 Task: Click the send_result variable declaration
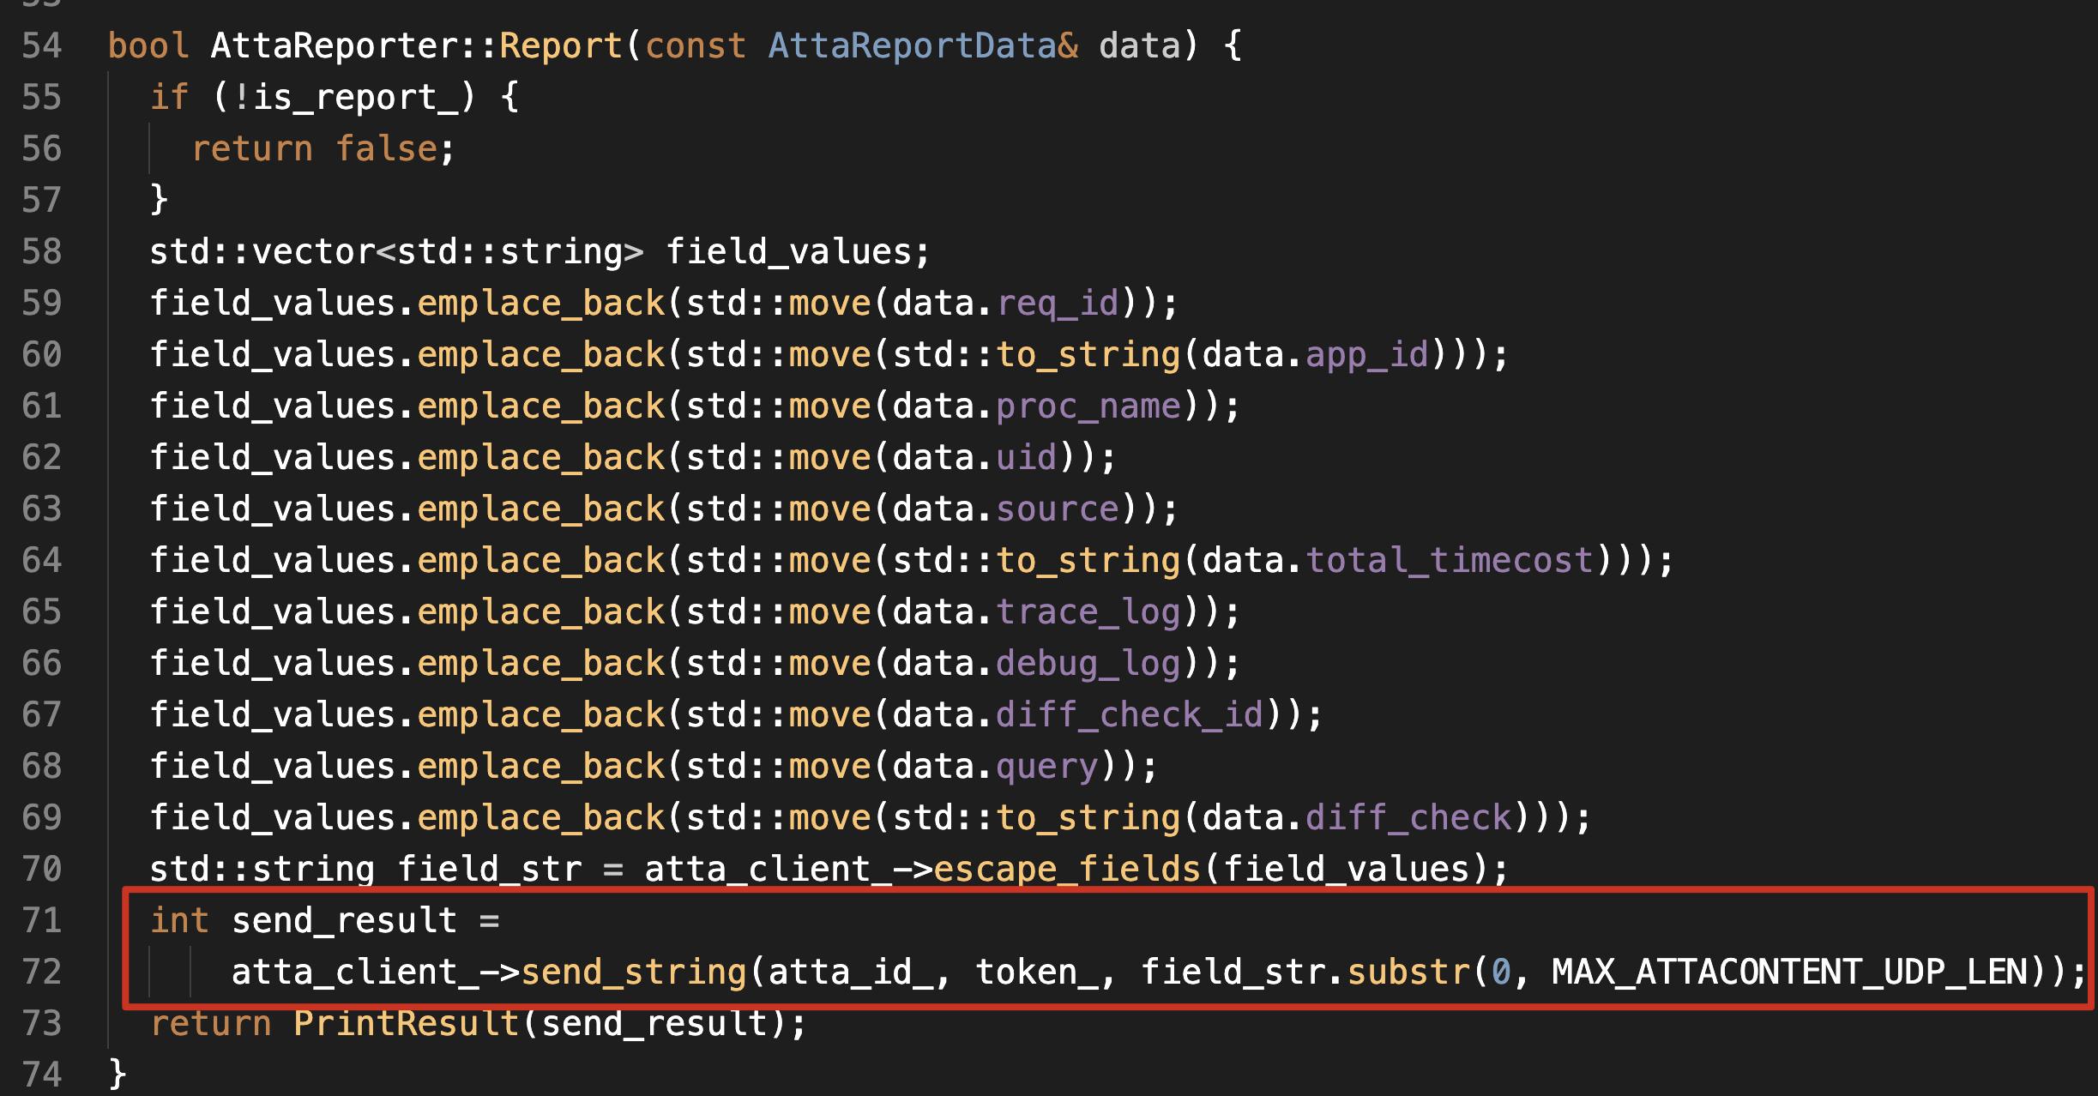click(x=344, y=920)
